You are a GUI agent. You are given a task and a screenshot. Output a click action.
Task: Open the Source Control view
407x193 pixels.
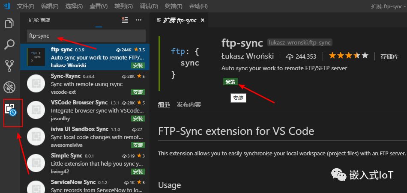[x=9, y=65]
